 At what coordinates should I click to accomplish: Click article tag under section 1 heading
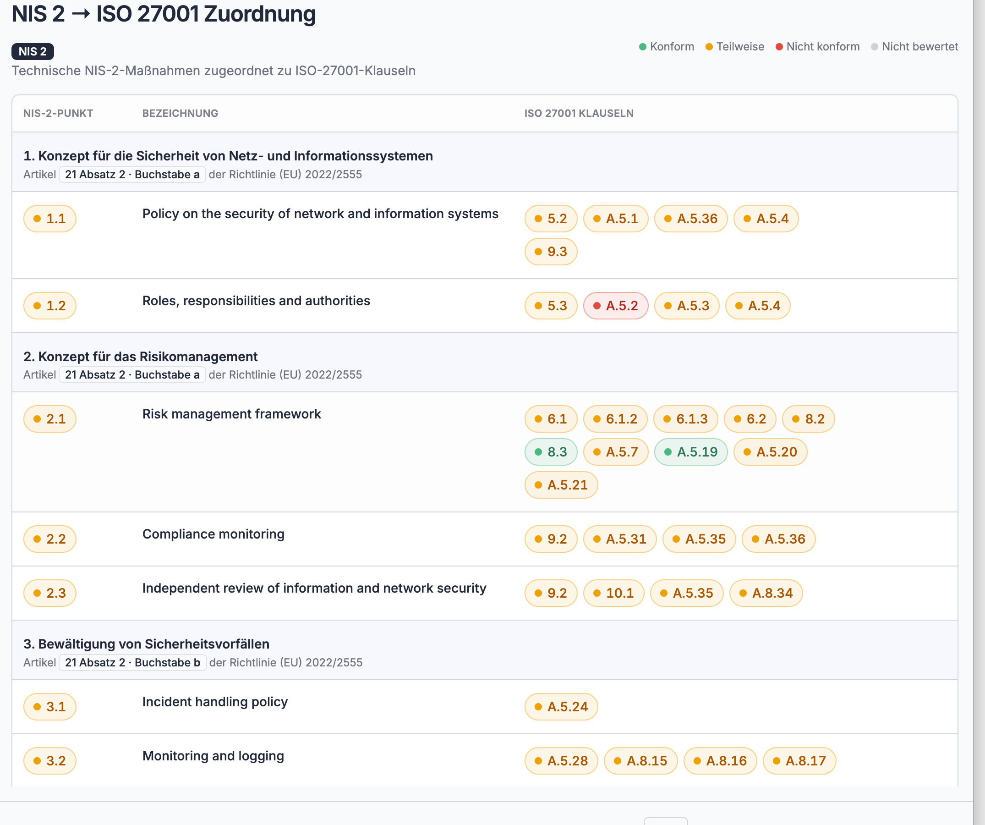132,175
